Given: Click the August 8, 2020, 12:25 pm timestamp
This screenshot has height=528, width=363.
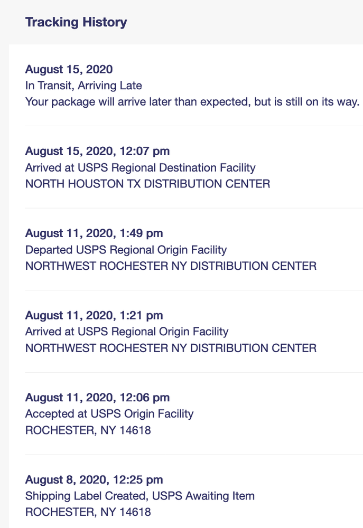Looking at the screenshot, I should (x=94, y=480).
